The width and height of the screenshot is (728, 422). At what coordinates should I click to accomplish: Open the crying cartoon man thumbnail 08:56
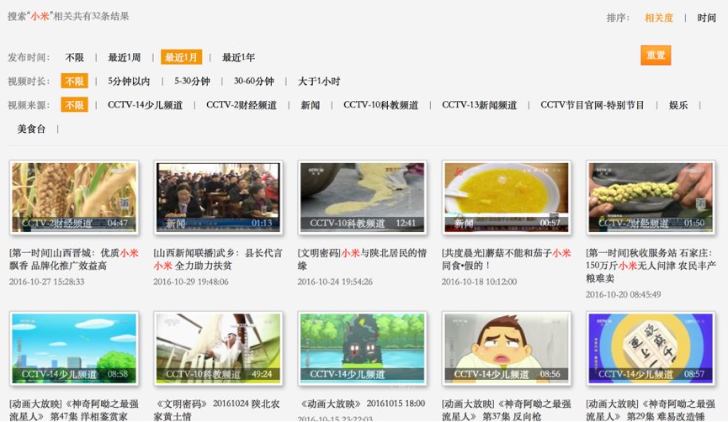point(507,348)
